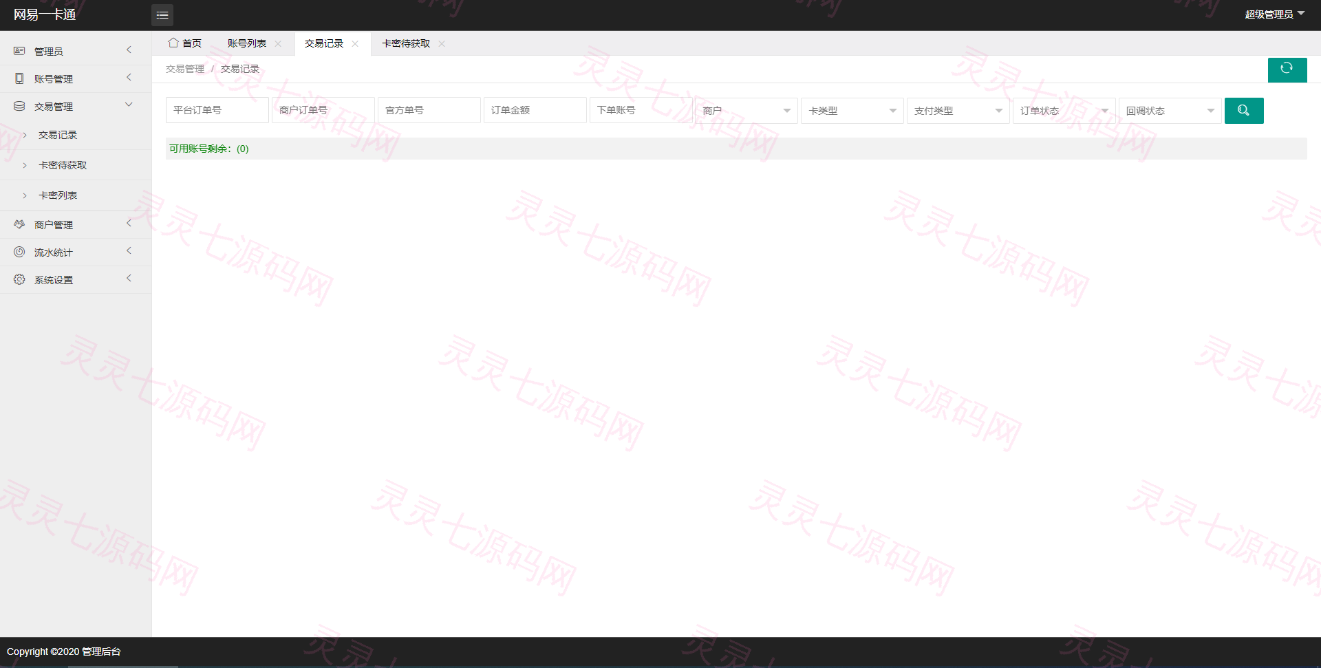Click the 账号管理 phone icon
The width and height of the screenshot is (1321, 668).
19,78
